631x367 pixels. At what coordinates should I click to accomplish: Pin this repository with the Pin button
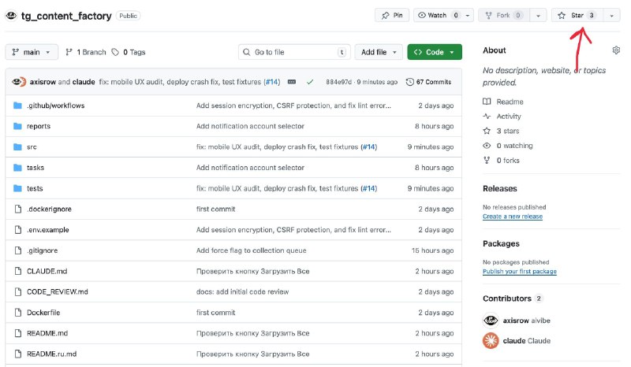[392, 15]
